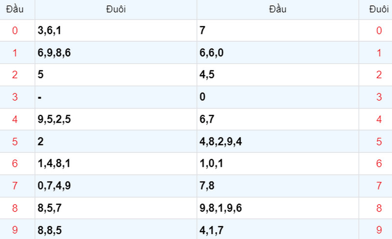Click the cell with 1,0,1
This screenshot has height=239, width=392.
(278, 164)
